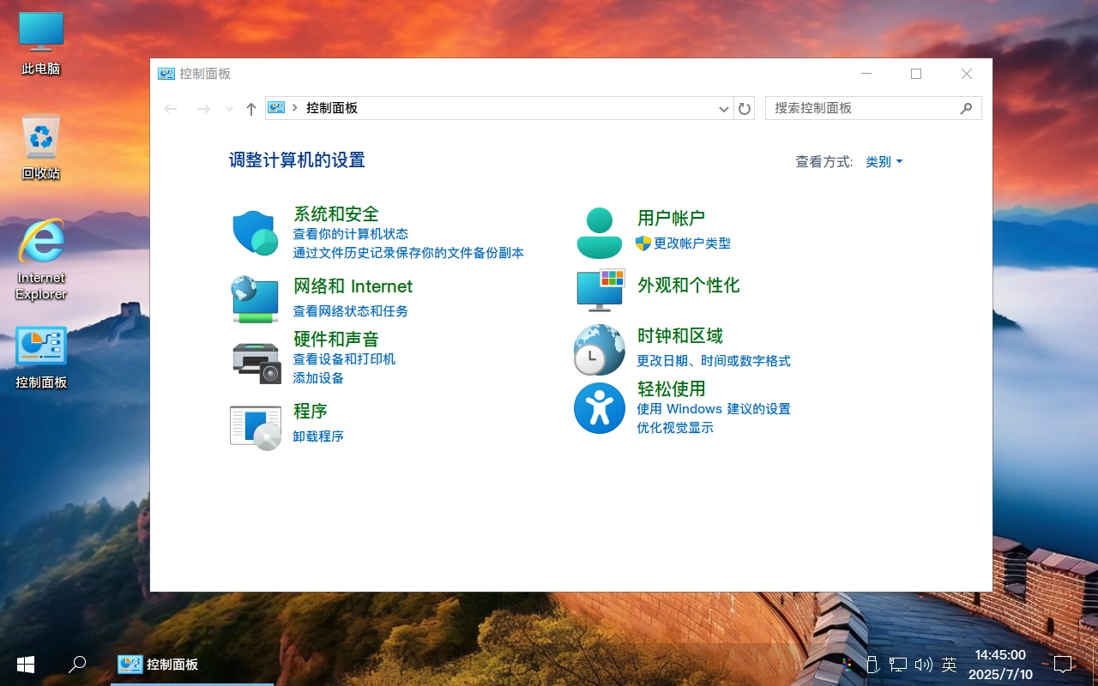Open 用户帐户 (User Accounts) icon
The height and width of the screenshot is (686, 1098).
click(x=599, y=231)
